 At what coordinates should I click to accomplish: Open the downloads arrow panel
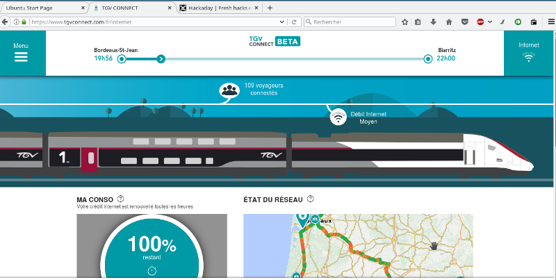pyautogui.click(x=433, y=22)
